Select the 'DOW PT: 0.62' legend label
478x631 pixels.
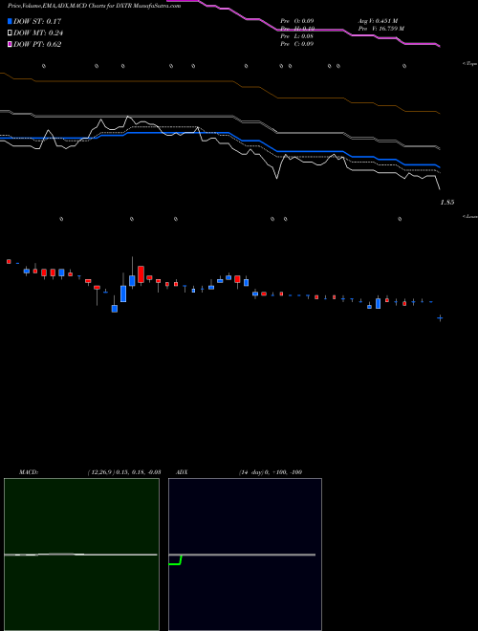tap(37, 45)
